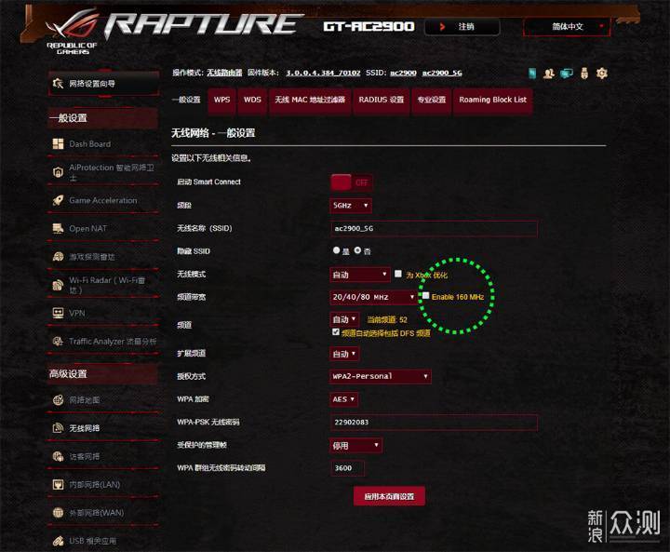670x552 pixels.
Task: Click the Traffic Analyzer sidebar icon
Action: tap(58, 342)
